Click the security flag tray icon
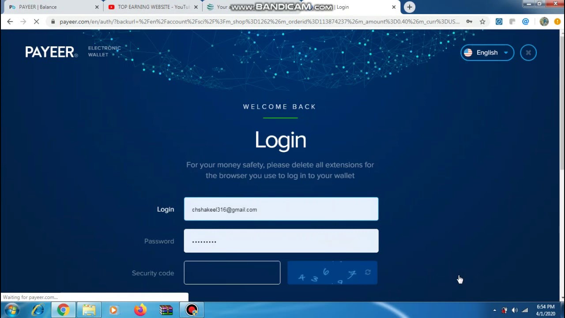This screenshot has height=318, width=565. (505, 310)
